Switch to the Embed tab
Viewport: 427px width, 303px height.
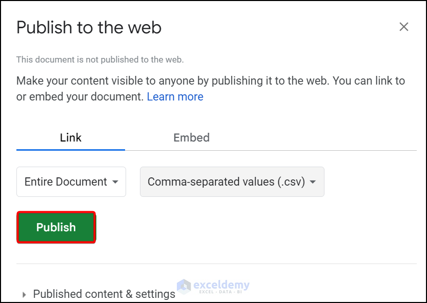coord(191,137)
